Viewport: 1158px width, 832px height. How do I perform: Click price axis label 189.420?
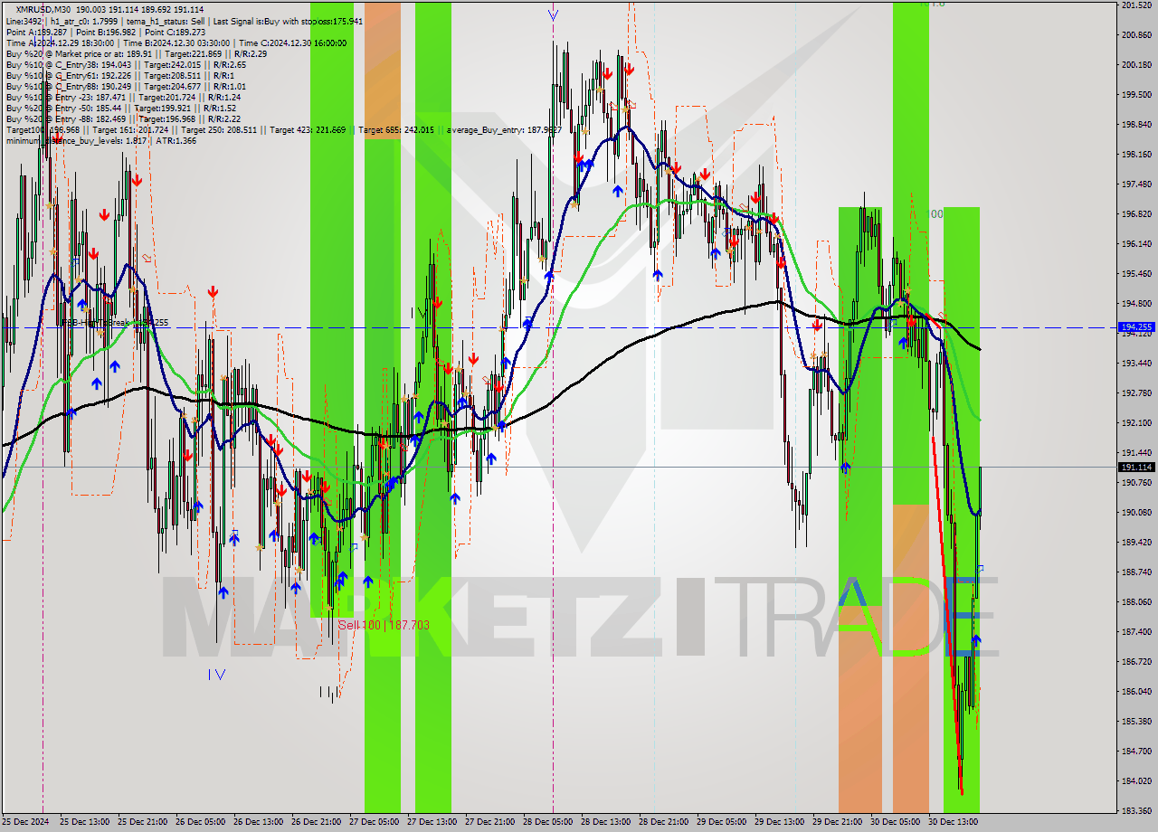[x=1135, y=543]
